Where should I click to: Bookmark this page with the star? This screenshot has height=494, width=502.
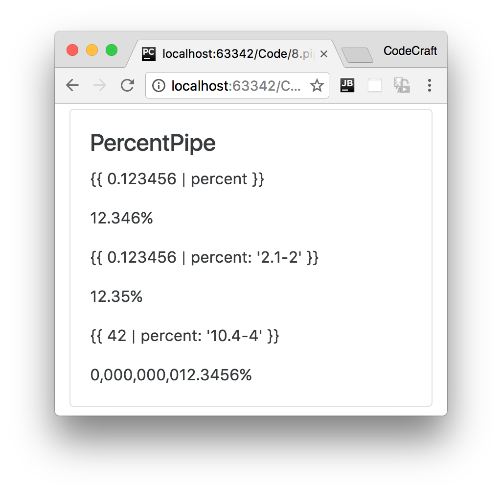[317, 86]
